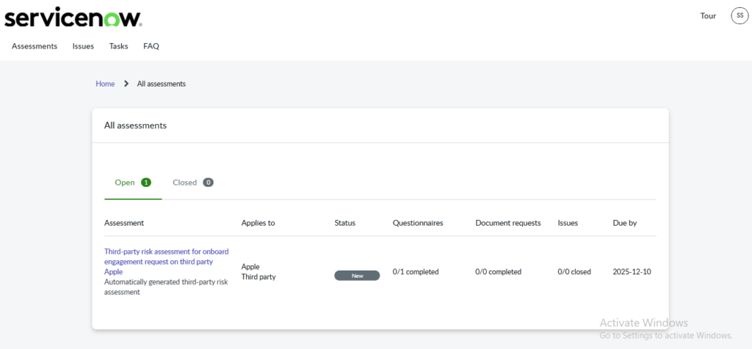Start the Tour from the header

(708, 16)
